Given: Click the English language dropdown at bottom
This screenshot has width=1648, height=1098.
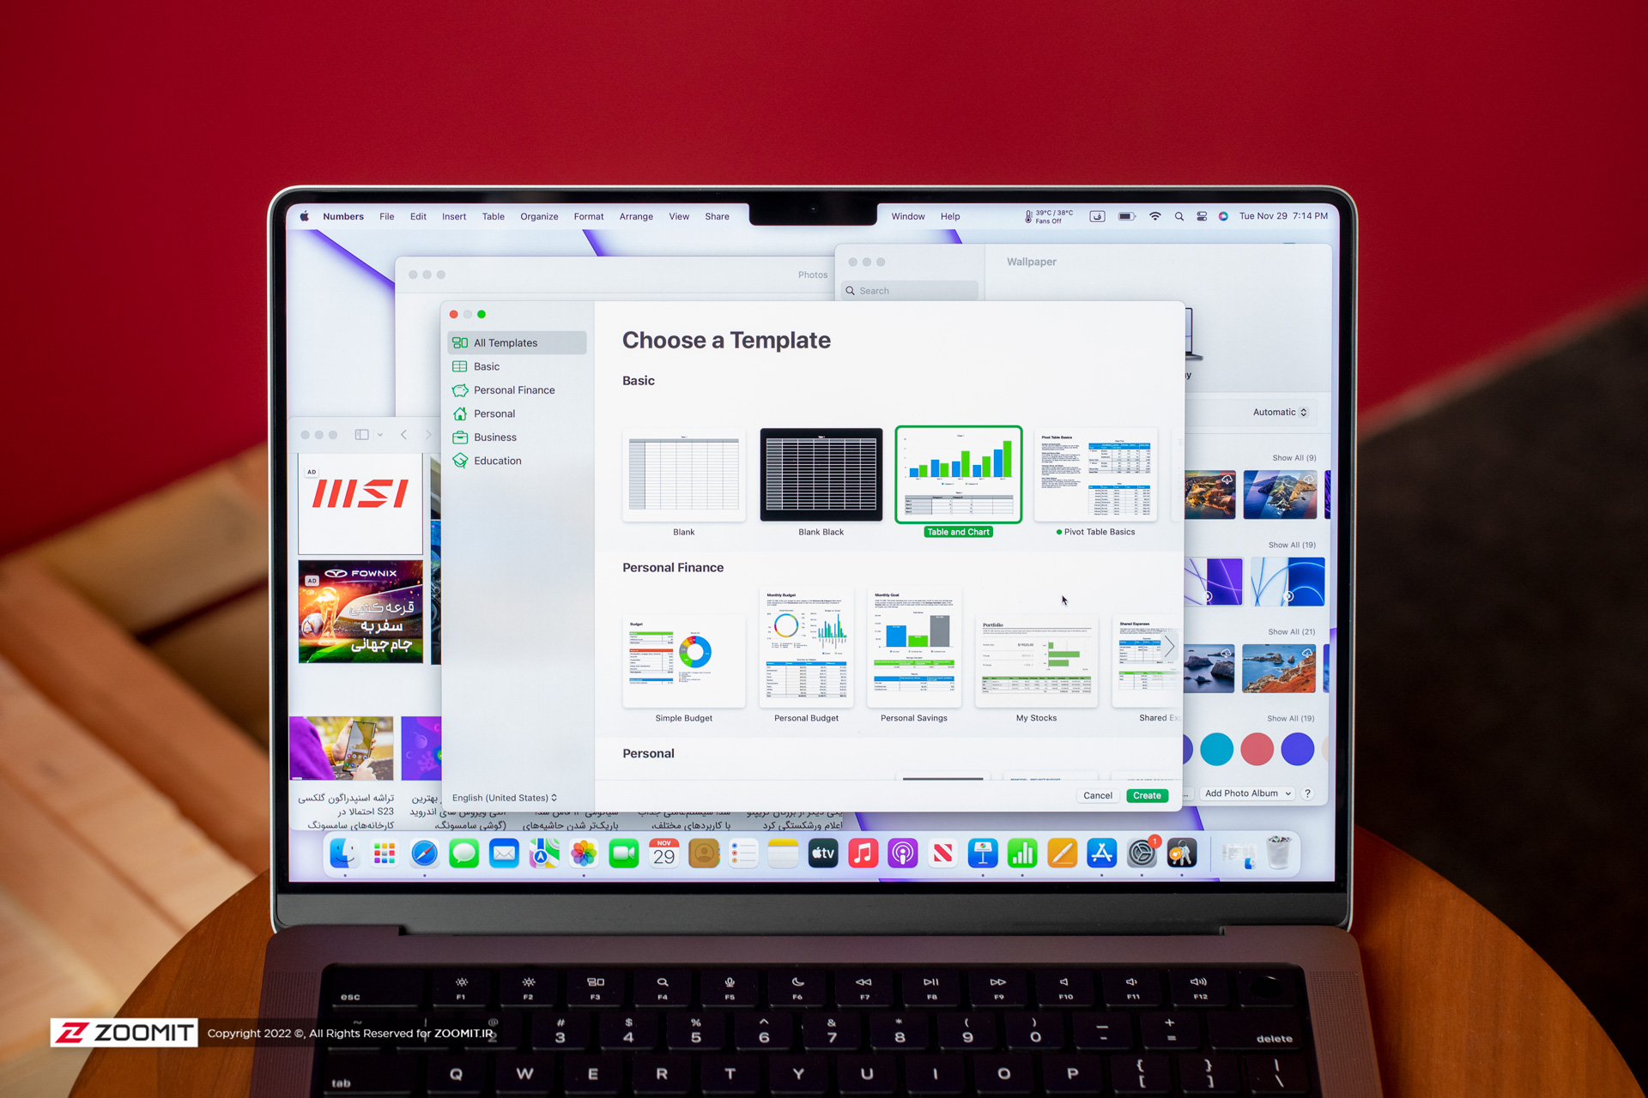Looking at the screenshot, I should (515, 798).
